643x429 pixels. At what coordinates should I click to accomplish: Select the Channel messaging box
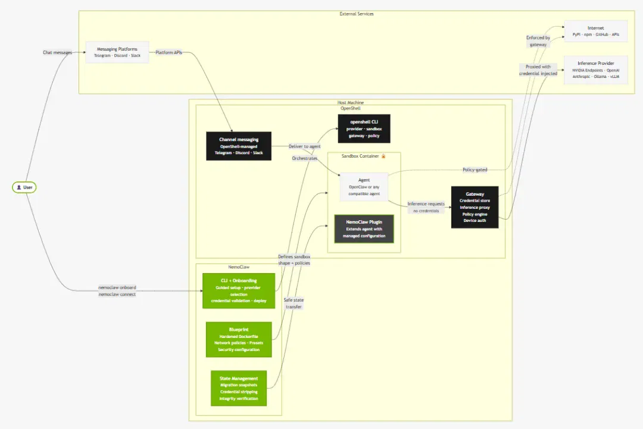coord(239,146)
